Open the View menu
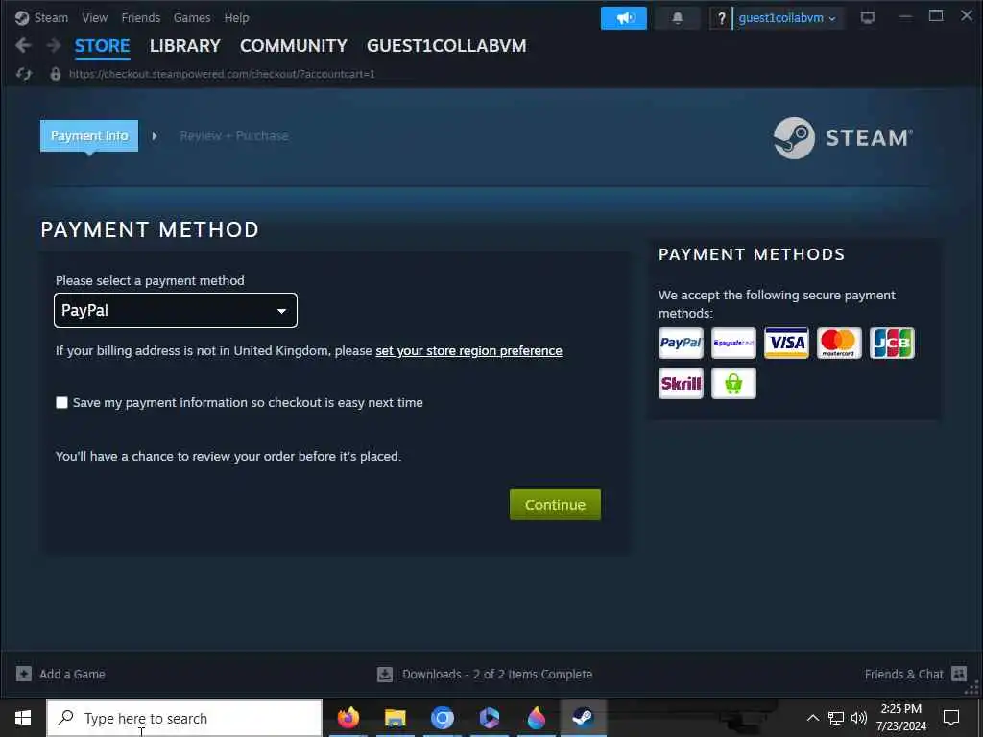This screenshot has height=737, width=983. click(95, 17)
